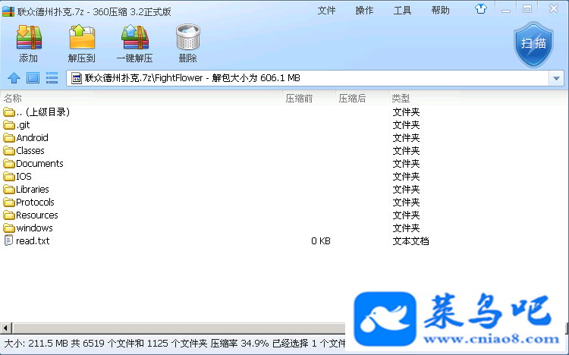Image resolution: width=569 pixels, height=355 pixels.
Task: Select the Android folder icon
Action: [9, 138]
